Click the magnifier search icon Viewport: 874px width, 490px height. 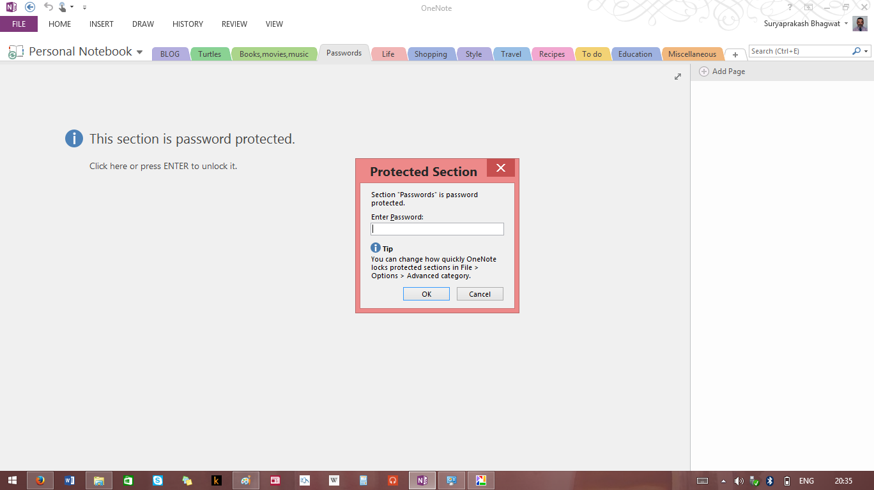pos(856,51)
